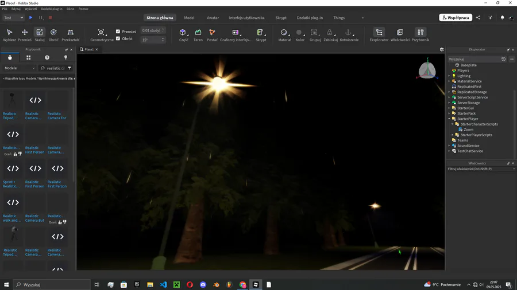Click the Skrypt toolbar icon
Image resolution: width=517 pixels, height=290 pixels.
tap(260, 34)
